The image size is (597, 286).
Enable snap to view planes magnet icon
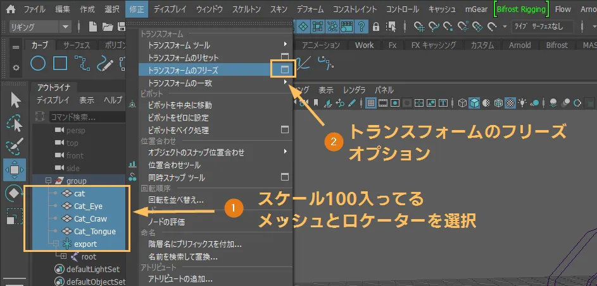pyautogui.click(x=477, y=27)
